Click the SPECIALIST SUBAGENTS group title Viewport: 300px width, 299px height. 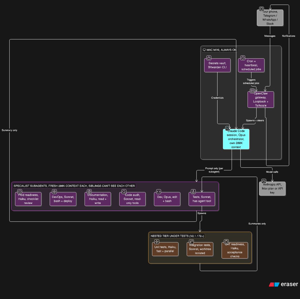[74, 186]
